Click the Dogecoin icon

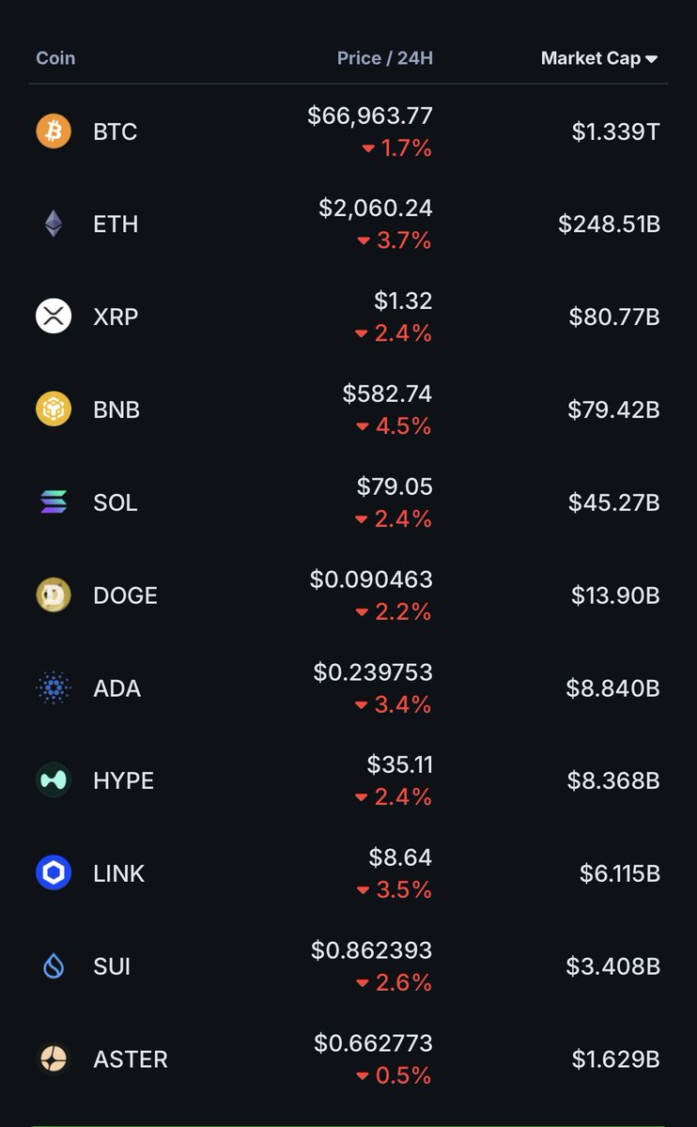[x=54, y=595]
